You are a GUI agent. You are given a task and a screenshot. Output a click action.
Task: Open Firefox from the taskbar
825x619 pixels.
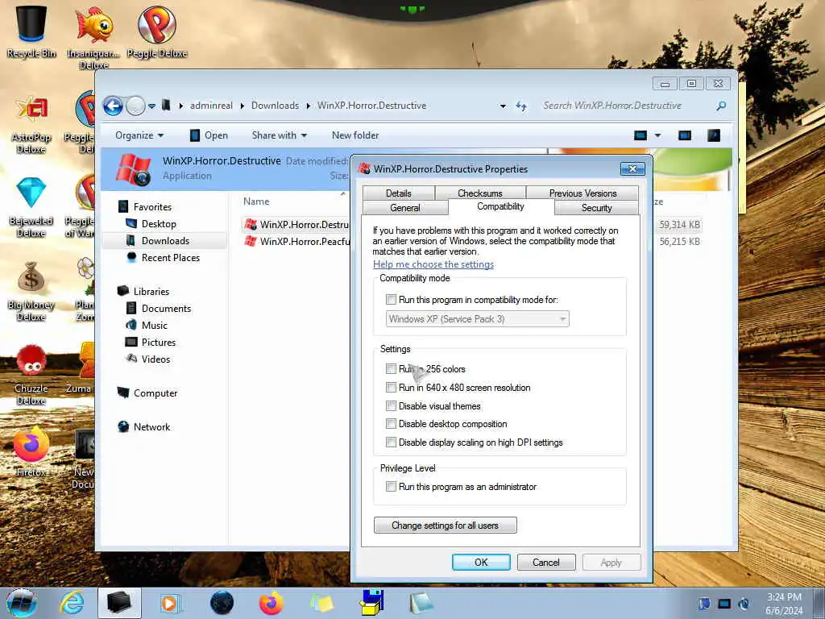(x=271, y=603)
